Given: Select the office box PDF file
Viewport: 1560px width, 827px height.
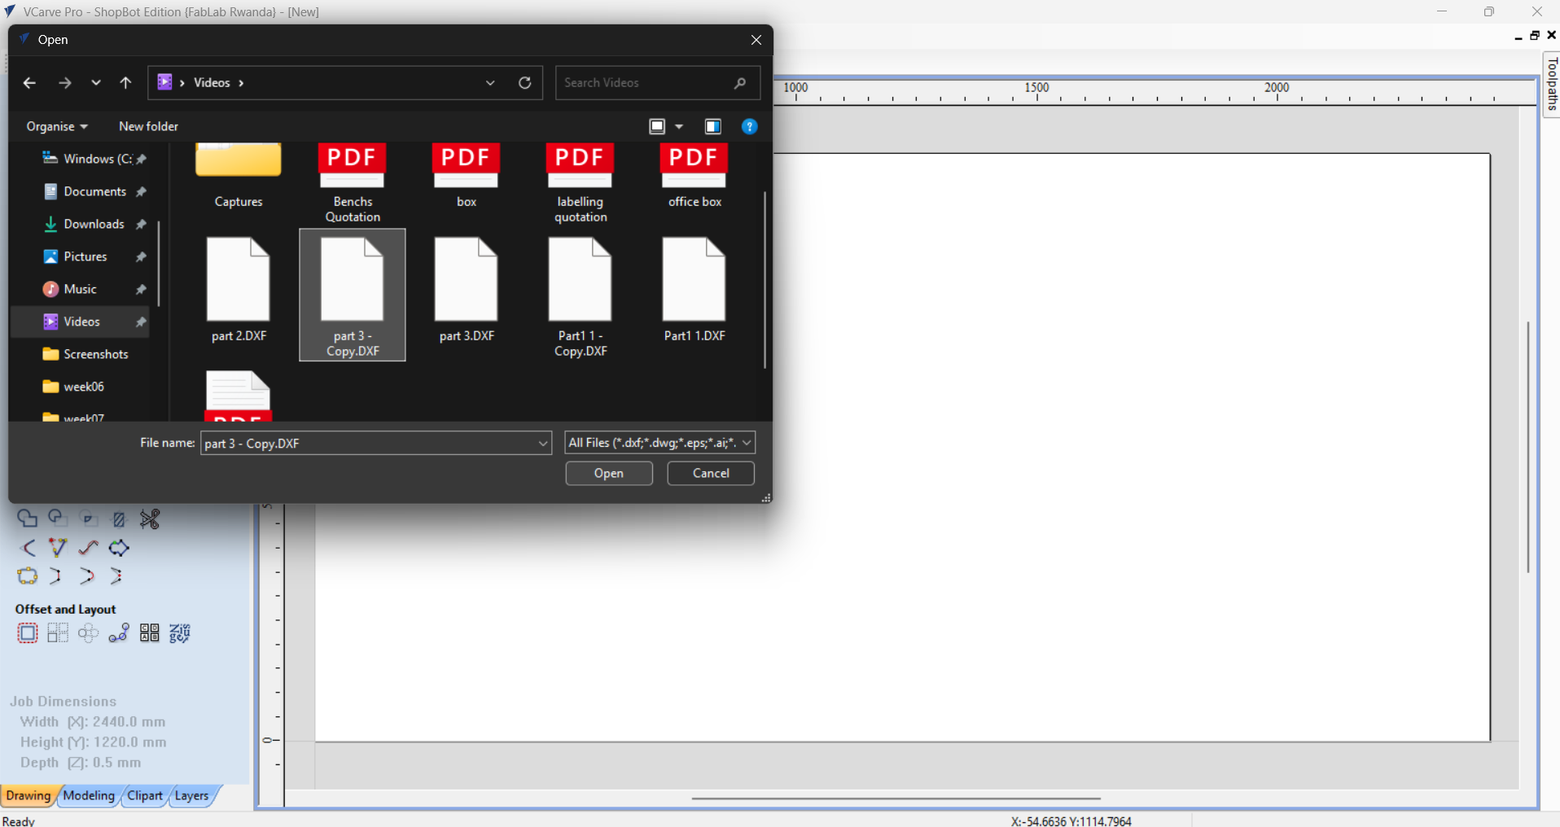Looking at the screenshot, I should point(695,177).
